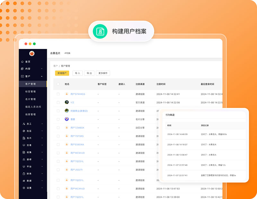Open 标签管理 in the sidebar
257x199 pixels.
tap(31, 92)
